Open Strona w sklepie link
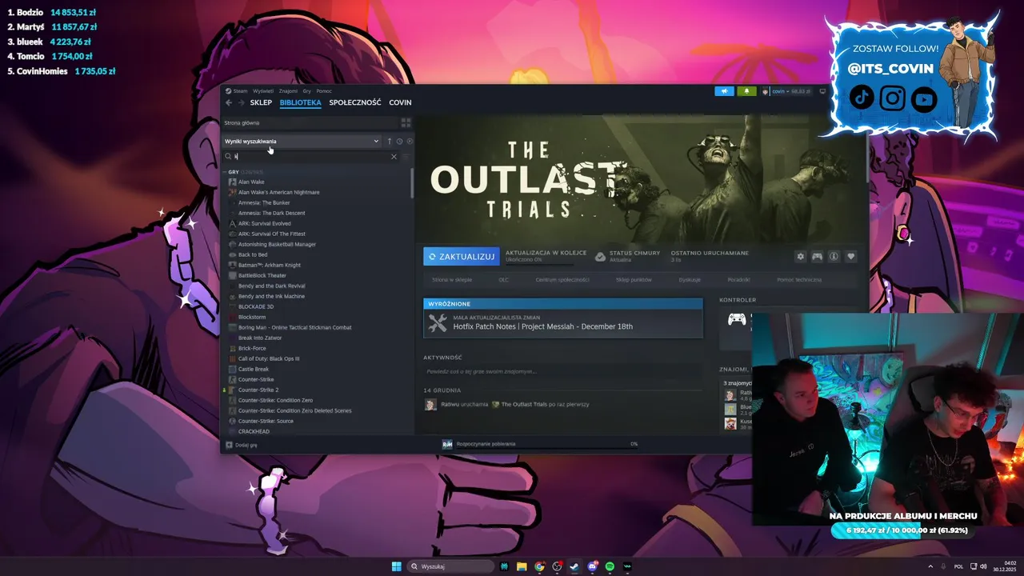The height and width of the screenshot is (576, 1024). point(452,280)
